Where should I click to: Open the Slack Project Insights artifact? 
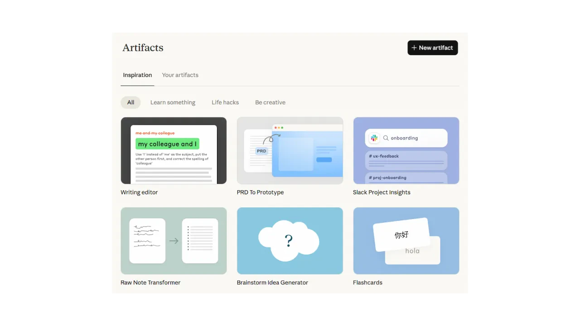tap(406, 150)
